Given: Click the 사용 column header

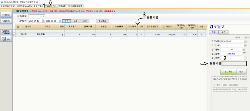Looking at the screenshot, I should 201,27.
